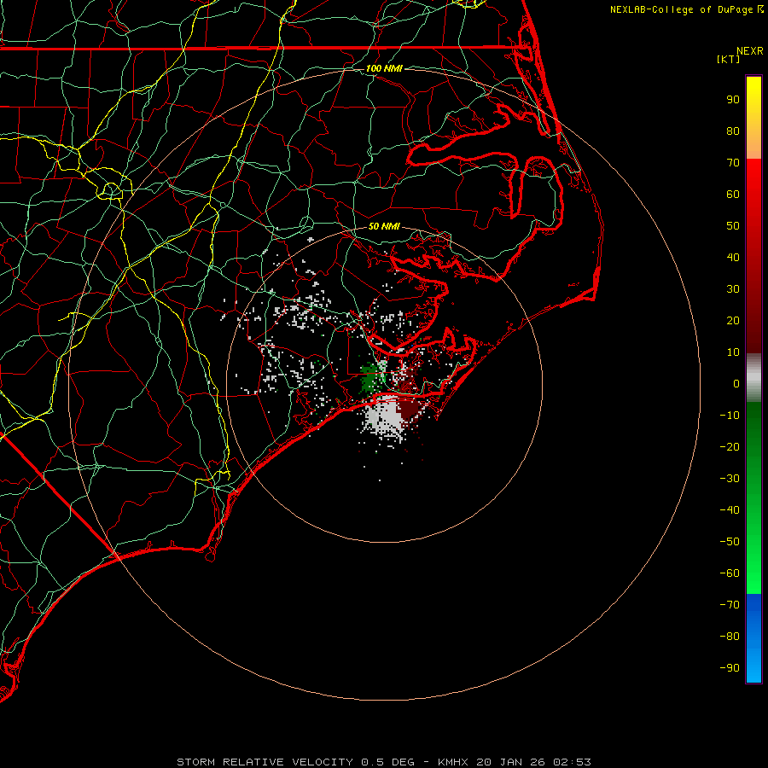Click the -70 value on the velocity scale
The image size is (768, 768).
click(x=730, y=605)
